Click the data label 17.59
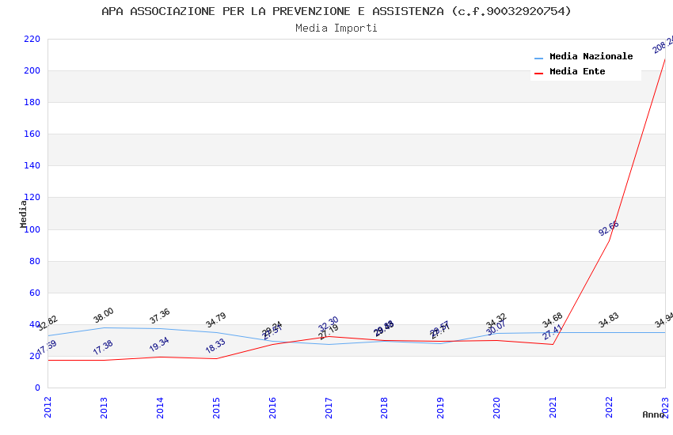This screenshot has width=673, height=435. 47,347
